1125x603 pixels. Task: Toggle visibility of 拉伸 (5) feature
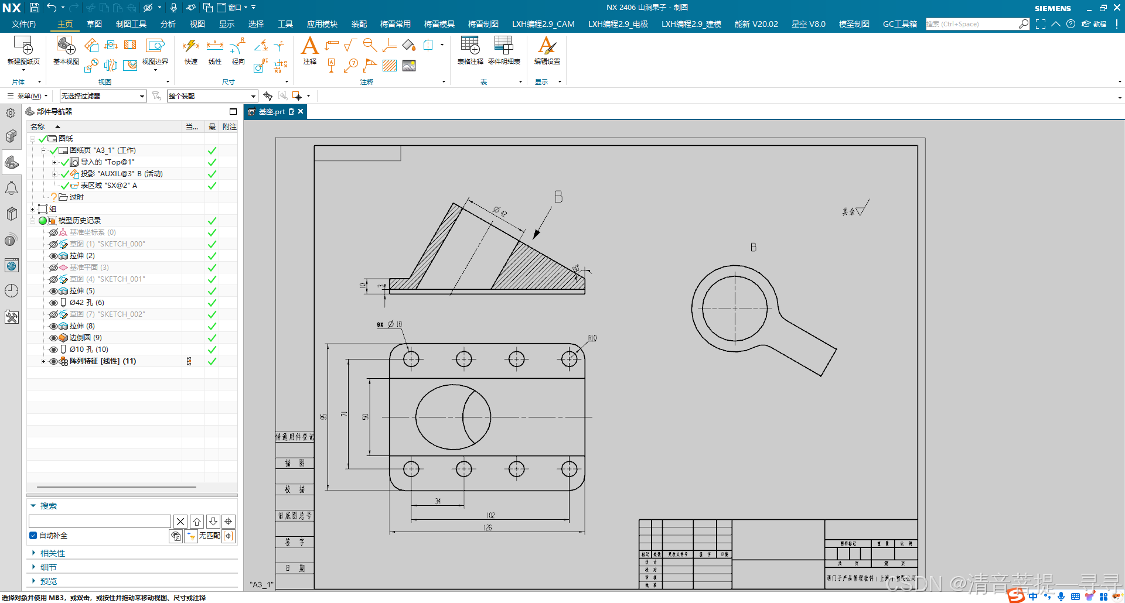53,291
